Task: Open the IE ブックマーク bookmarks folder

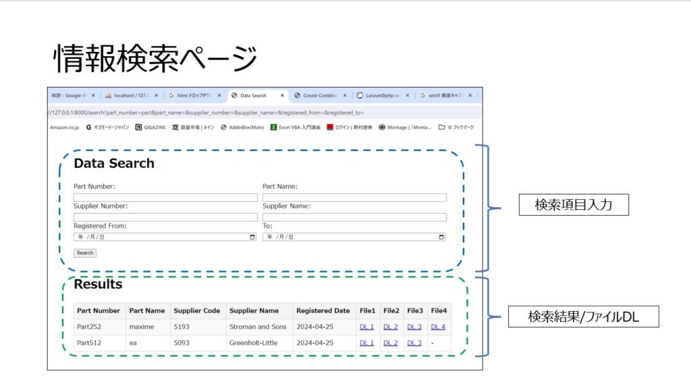Action: (456, 127)
